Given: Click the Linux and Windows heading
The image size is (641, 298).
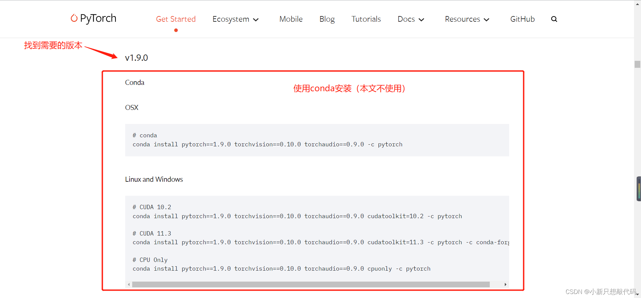Looking at the screenshot, I should tap(154, 179).
